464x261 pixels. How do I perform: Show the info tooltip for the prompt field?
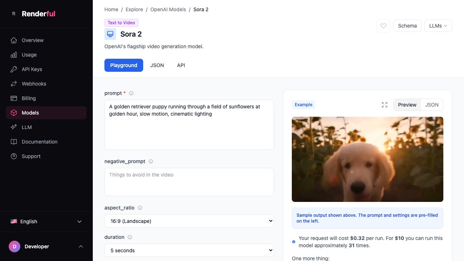(x=131, y=93)
